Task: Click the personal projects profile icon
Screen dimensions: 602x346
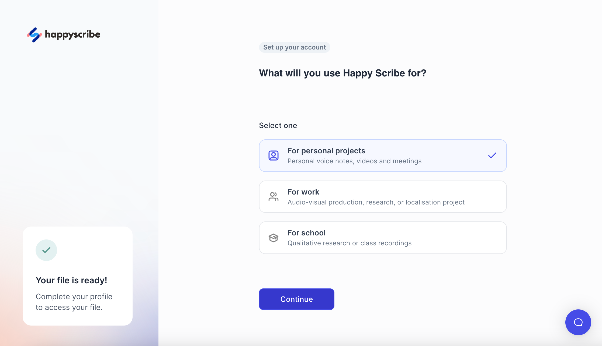Action: point(273,156)
